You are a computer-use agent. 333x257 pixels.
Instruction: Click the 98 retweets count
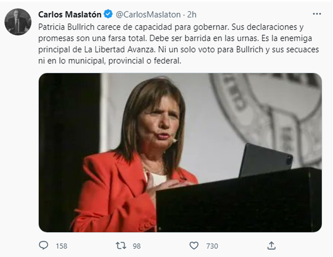pyautogui.click(x=137, y=246)
